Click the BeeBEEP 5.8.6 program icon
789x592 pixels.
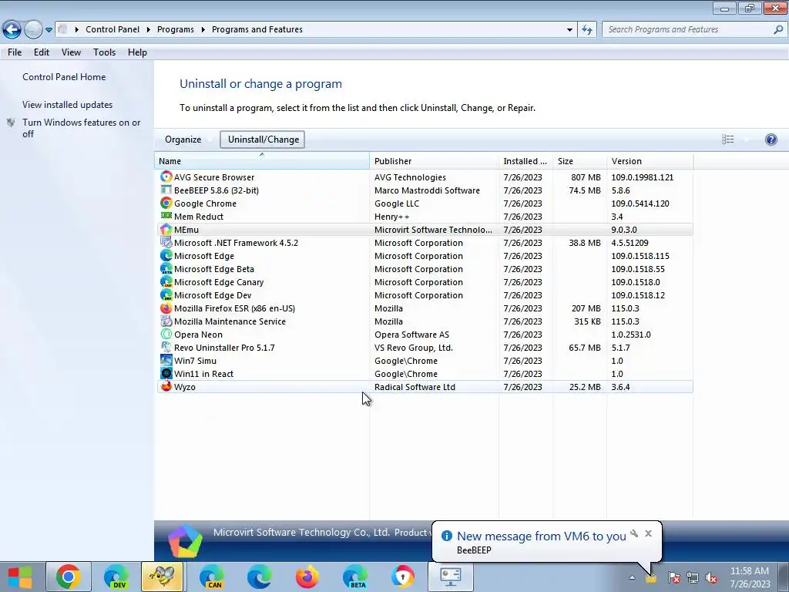(166, 190)
